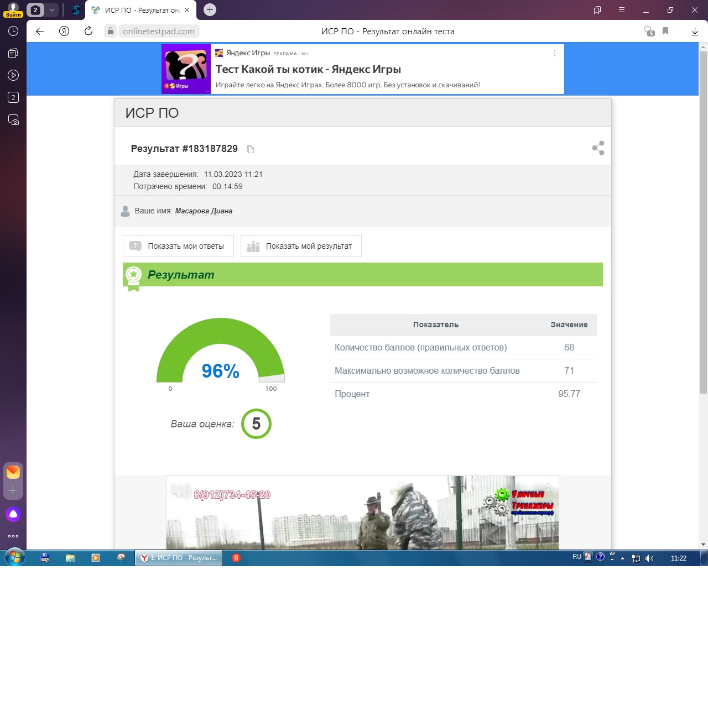Open the screenshot tool in sidebar
This screenshot has height=701, width=708.
(13, 119)
